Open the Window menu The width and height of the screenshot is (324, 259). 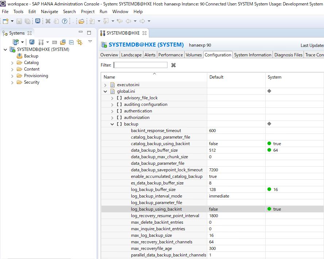pyautogui.click(x=120, y=12)
